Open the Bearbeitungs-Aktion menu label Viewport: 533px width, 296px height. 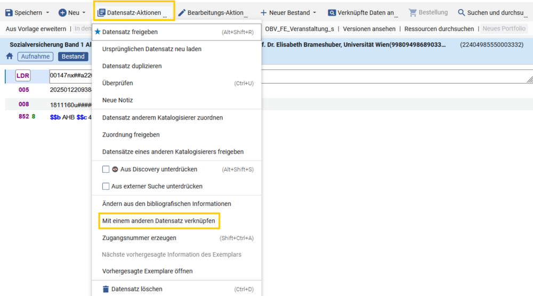tap(215, 13)
